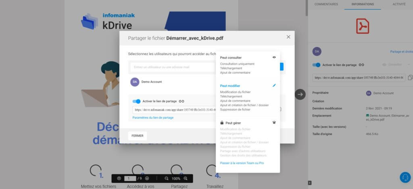The width and height of the screenshot is (413, 189).
Task: Click the red PDF file icon
Action: coord(362,26)
